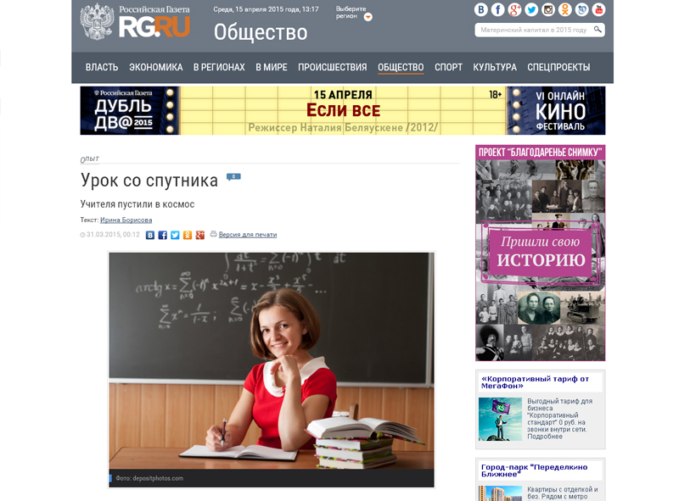Open the LiveJournal page from the header
679x501 pixels.
click(x=582, y=9)
